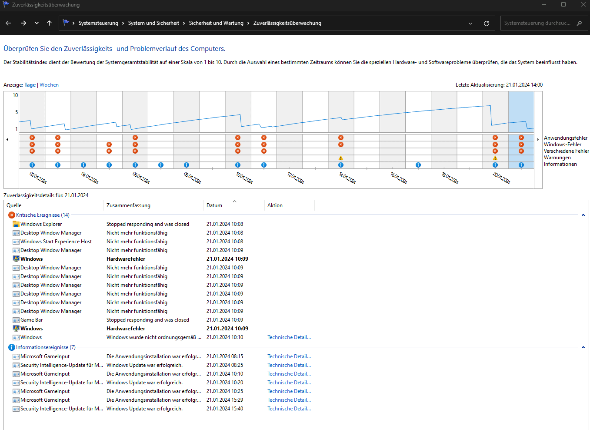590x430 pixels.
Task: Select the Windows Start Experience Host icon
Action: coord(16,242)
